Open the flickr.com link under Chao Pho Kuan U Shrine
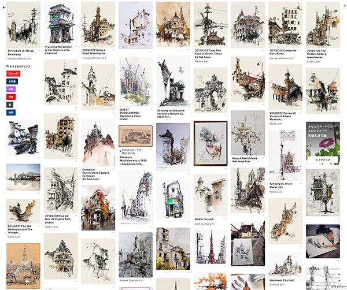This screenshot has width=347, height=290. (201, 61)
